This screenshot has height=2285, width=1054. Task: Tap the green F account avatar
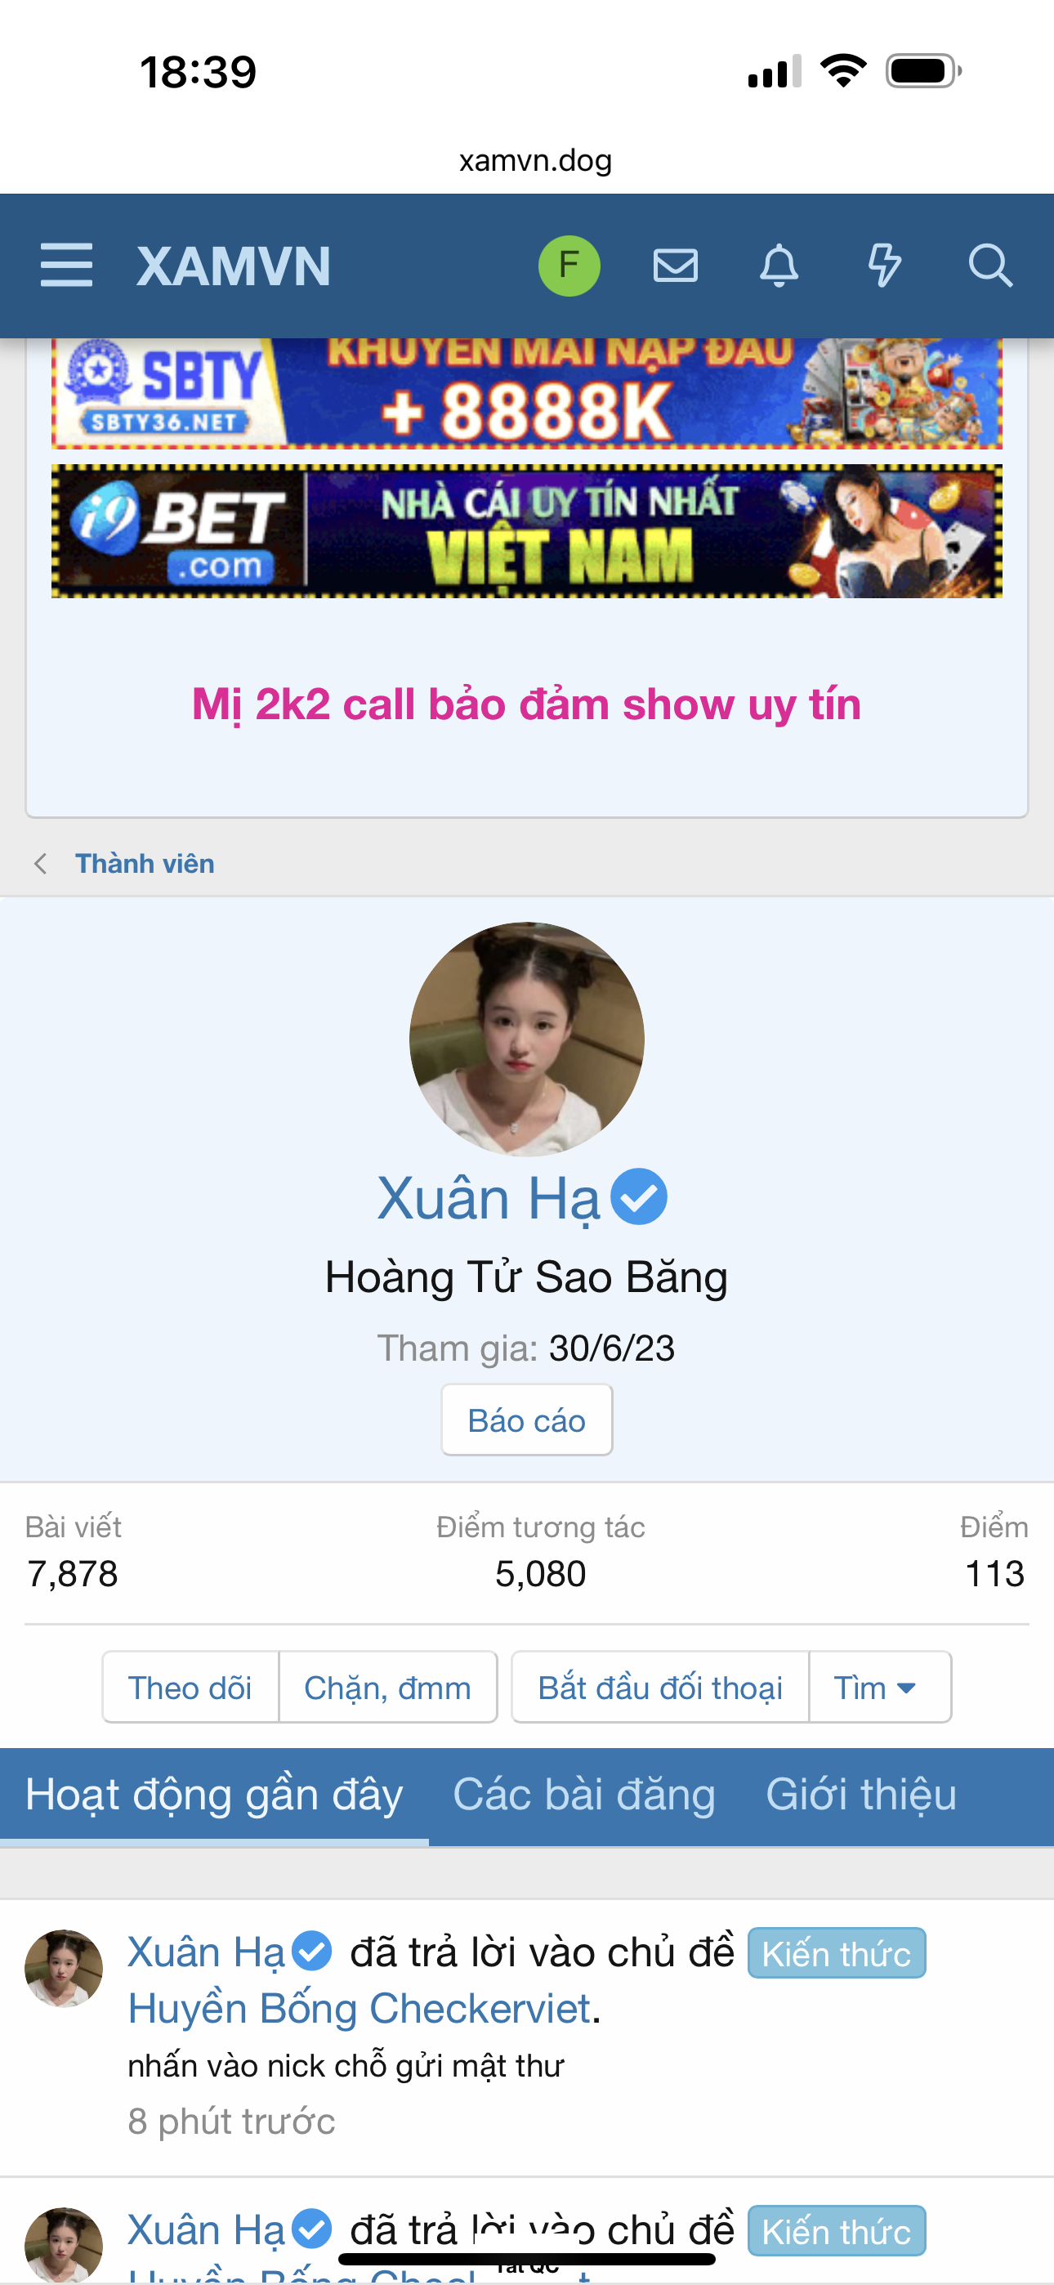pos(569,266)
